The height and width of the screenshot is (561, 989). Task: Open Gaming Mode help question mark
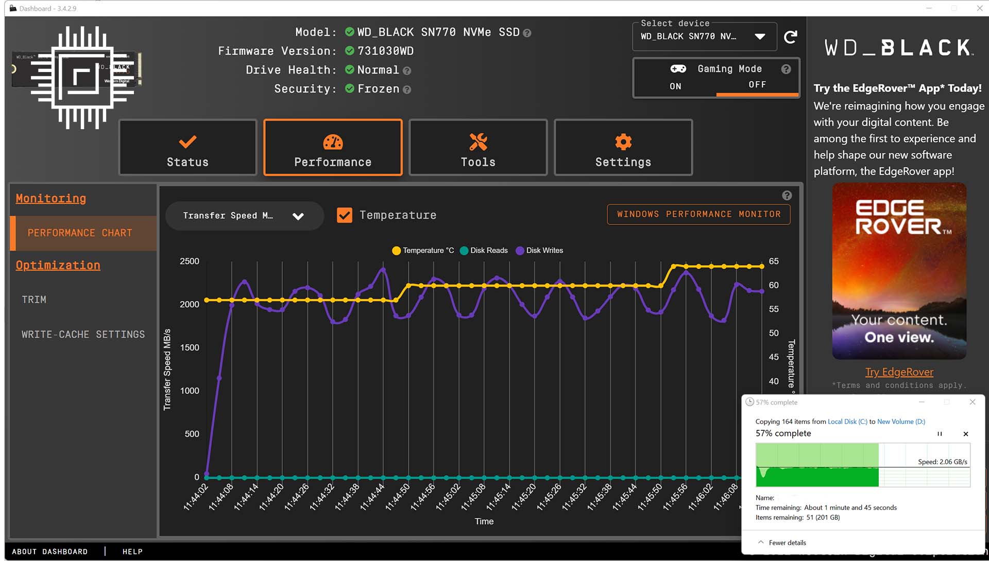[786, 69]
